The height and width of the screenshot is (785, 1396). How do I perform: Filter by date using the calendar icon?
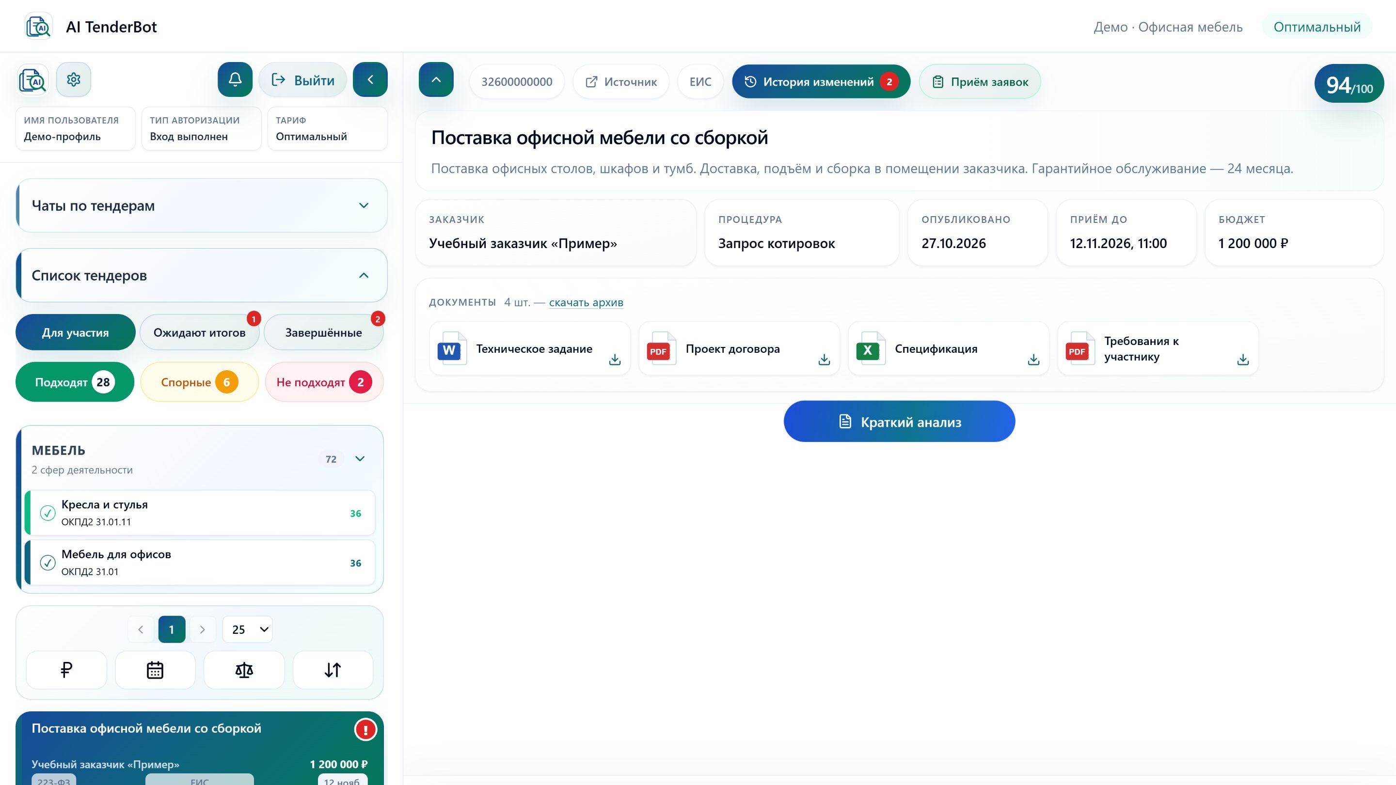tap(155, 670)
